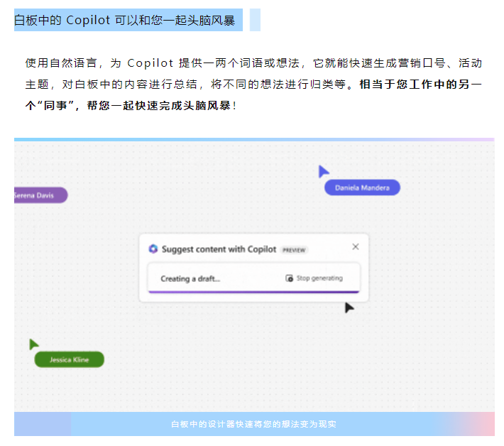This screenshot has height=446, width=504.
Task: Click the Jessica Kline name tag
Action: pos(69,359)
